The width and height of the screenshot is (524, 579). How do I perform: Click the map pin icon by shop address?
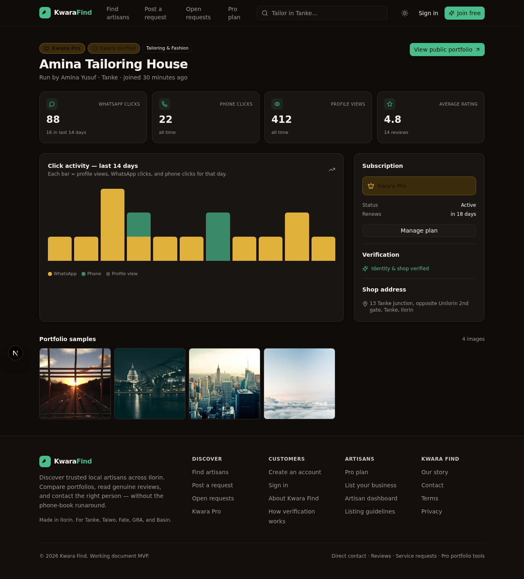tap(365, 304)
